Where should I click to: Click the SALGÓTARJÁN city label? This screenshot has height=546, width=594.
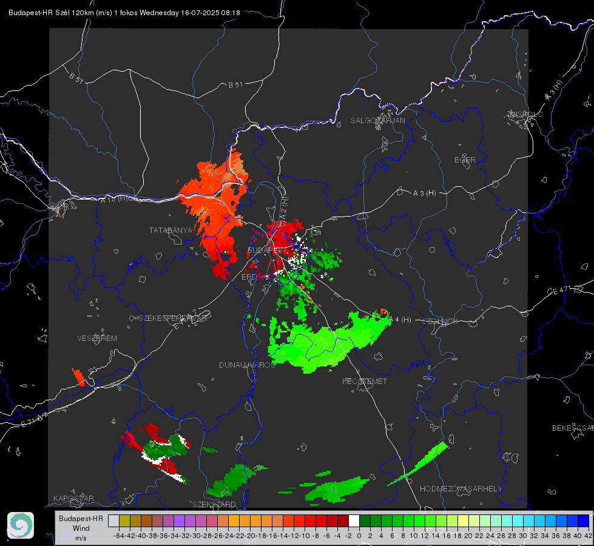[x=377, y=121]
